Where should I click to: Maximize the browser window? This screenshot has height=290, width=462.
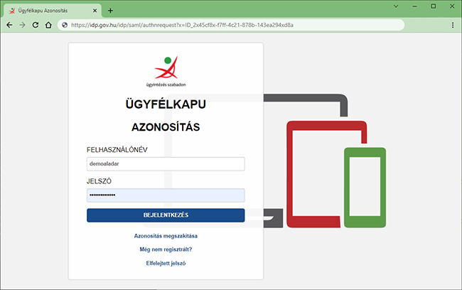point(434,6)
